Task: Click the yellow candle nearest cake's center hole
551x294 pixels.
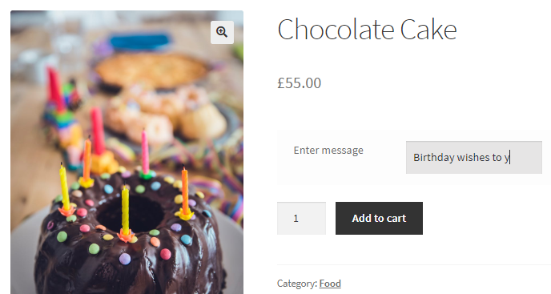Action: click(x=125, y=211)
